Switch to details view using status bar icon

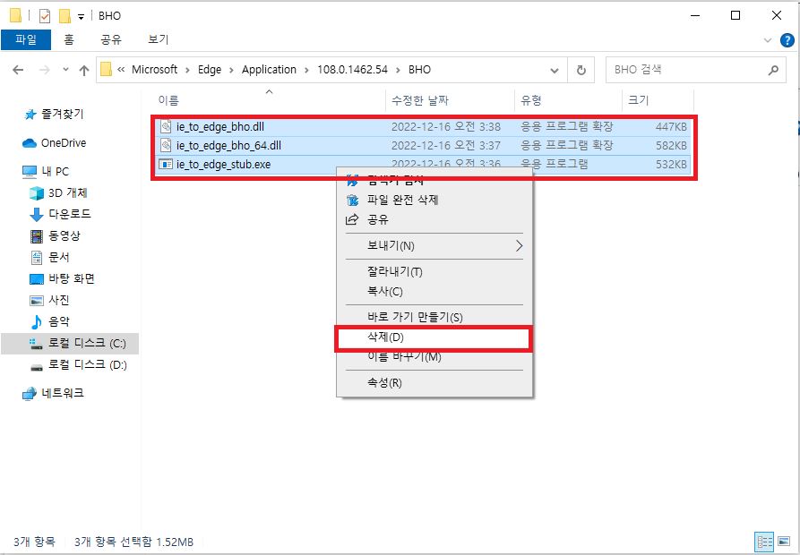point(764,542)
